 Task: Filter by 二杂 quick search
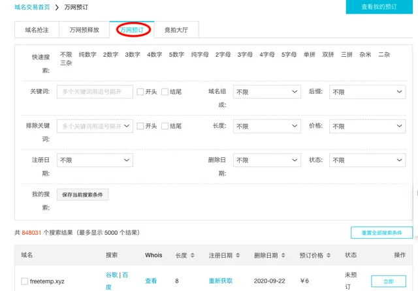pyautogui.click(x=384, y=55)
